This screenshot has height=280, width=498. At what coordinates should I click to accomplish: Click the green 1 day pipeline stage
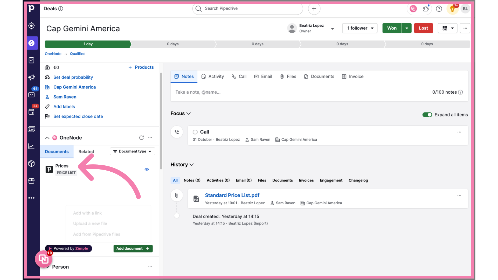tap(88, 44)
